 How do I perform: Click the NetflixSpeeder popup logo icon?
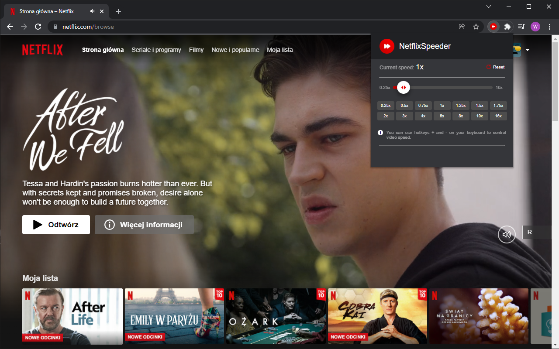pos(387,46)
